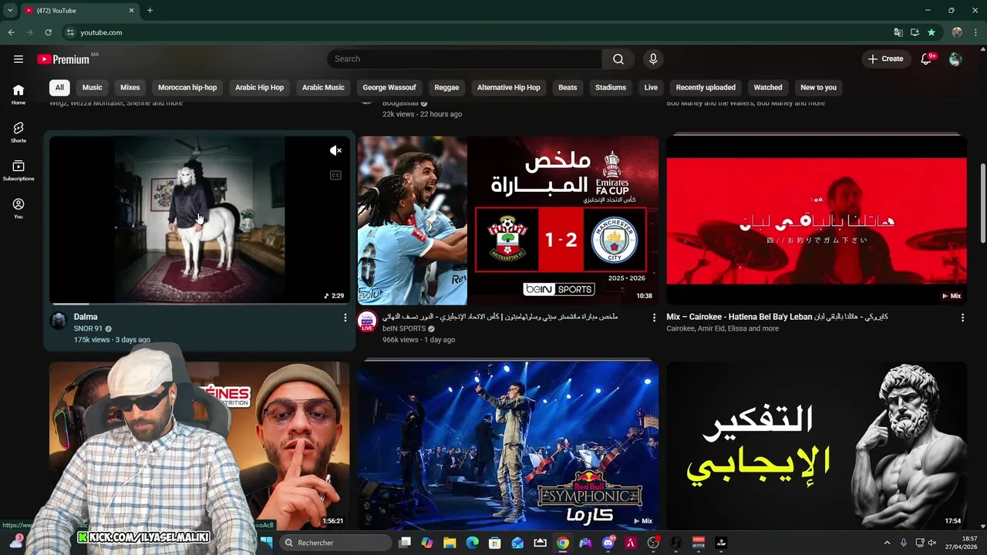The image size is (987, 555).
Task: Open the You section in sidebar
Action: pos(19,208)
